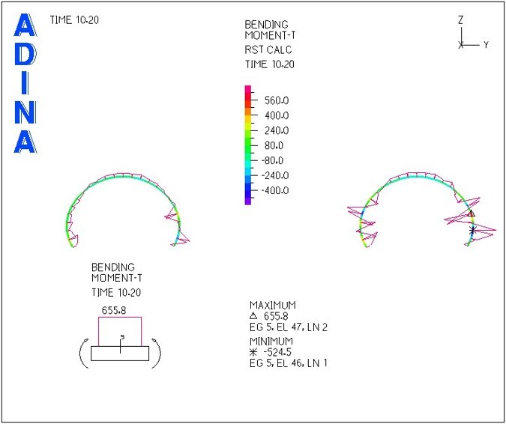Viewport: 506px width, 424px height.
Task: Click the ADINA logo
Action: 25,84
